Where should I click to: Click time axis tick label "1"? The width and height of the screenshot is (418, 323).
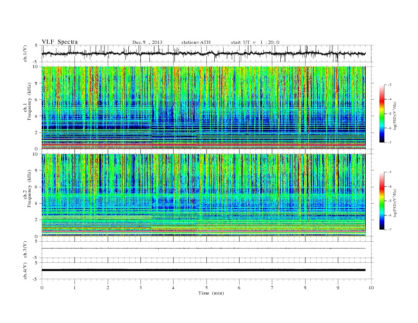point(74,288)
